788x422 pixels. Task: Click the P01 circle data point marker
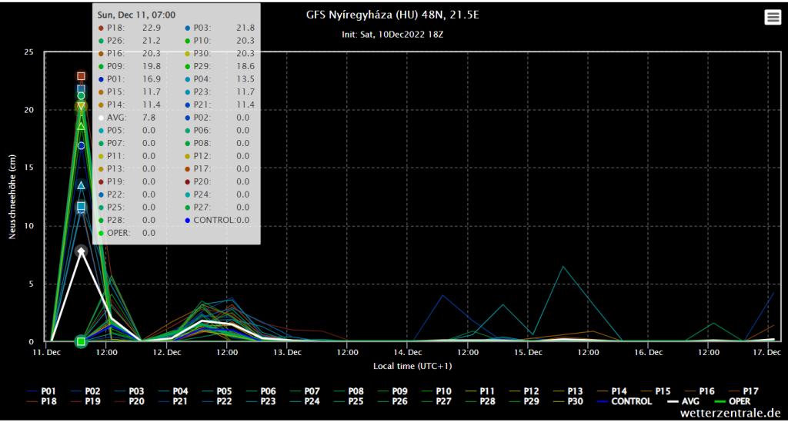click(81, 145)
